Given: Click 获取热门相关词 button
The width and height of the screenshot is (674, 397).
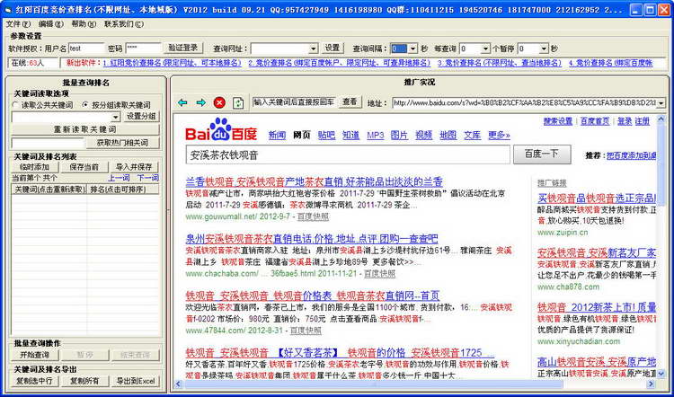Looking at the screenshot, I should [122, 143].
